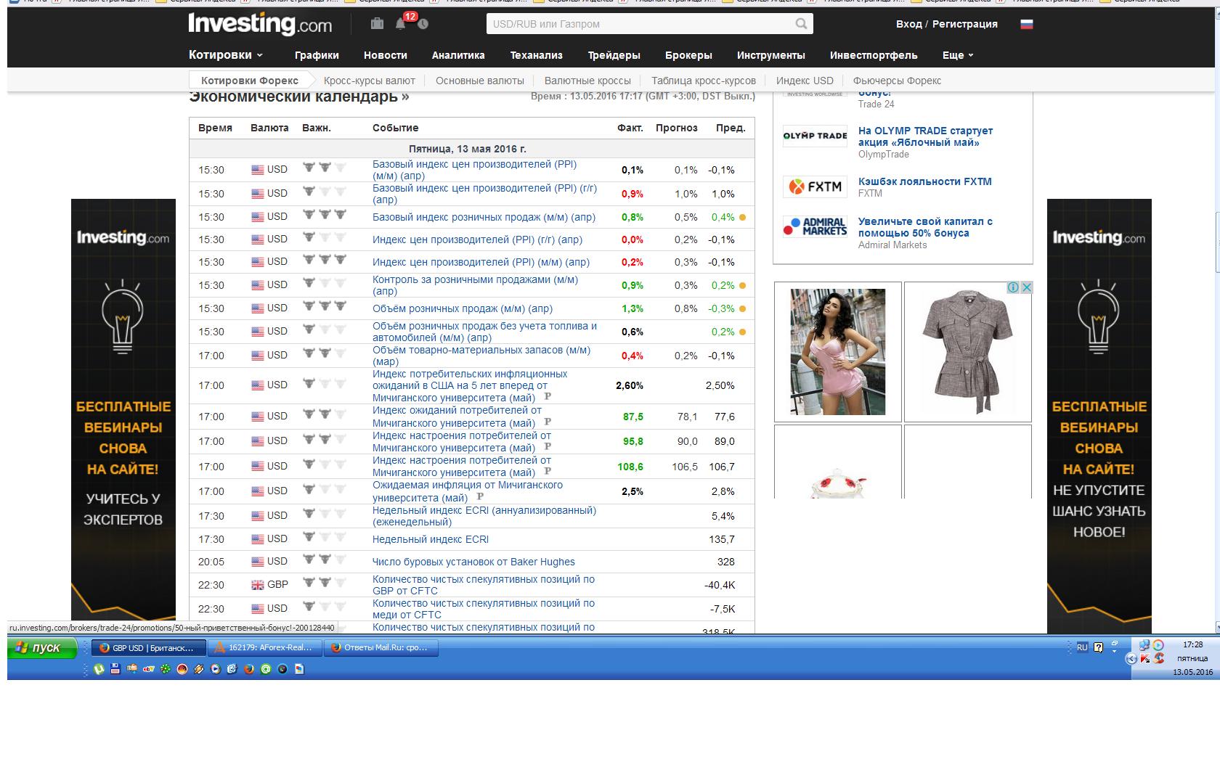Click the Russian flag language icon
1220x762 pixels.
1026,24
